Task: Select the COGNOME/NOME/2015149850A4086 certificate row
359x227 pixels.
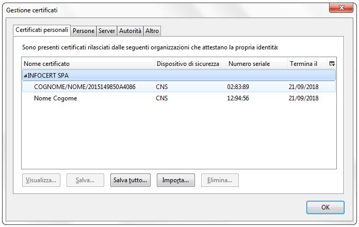Action: tap(85, 87)
